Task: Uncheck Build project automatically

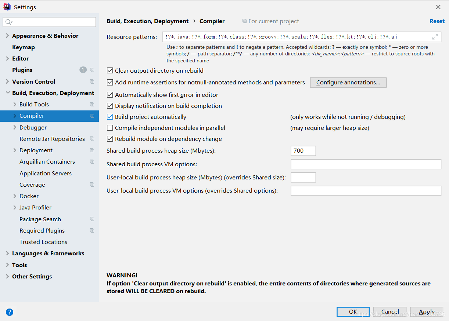Action: [110, 117]
